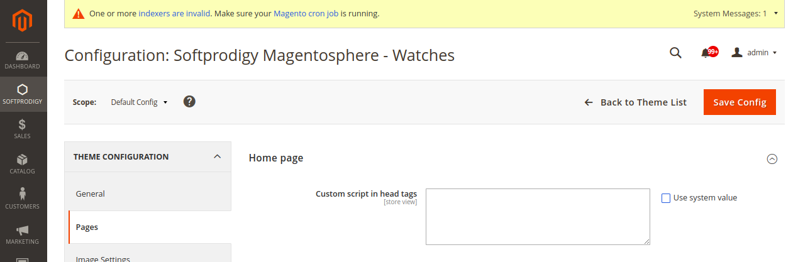The height and width of the screenshot is (262, 798).
Task: Collapse the Theme Configuration section
Action: point(148,156)
